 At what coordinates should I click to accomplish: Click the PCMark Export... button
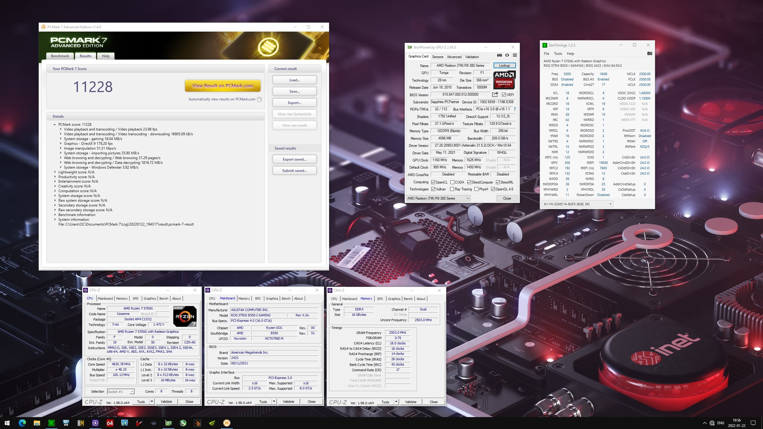tap(294, 102)
